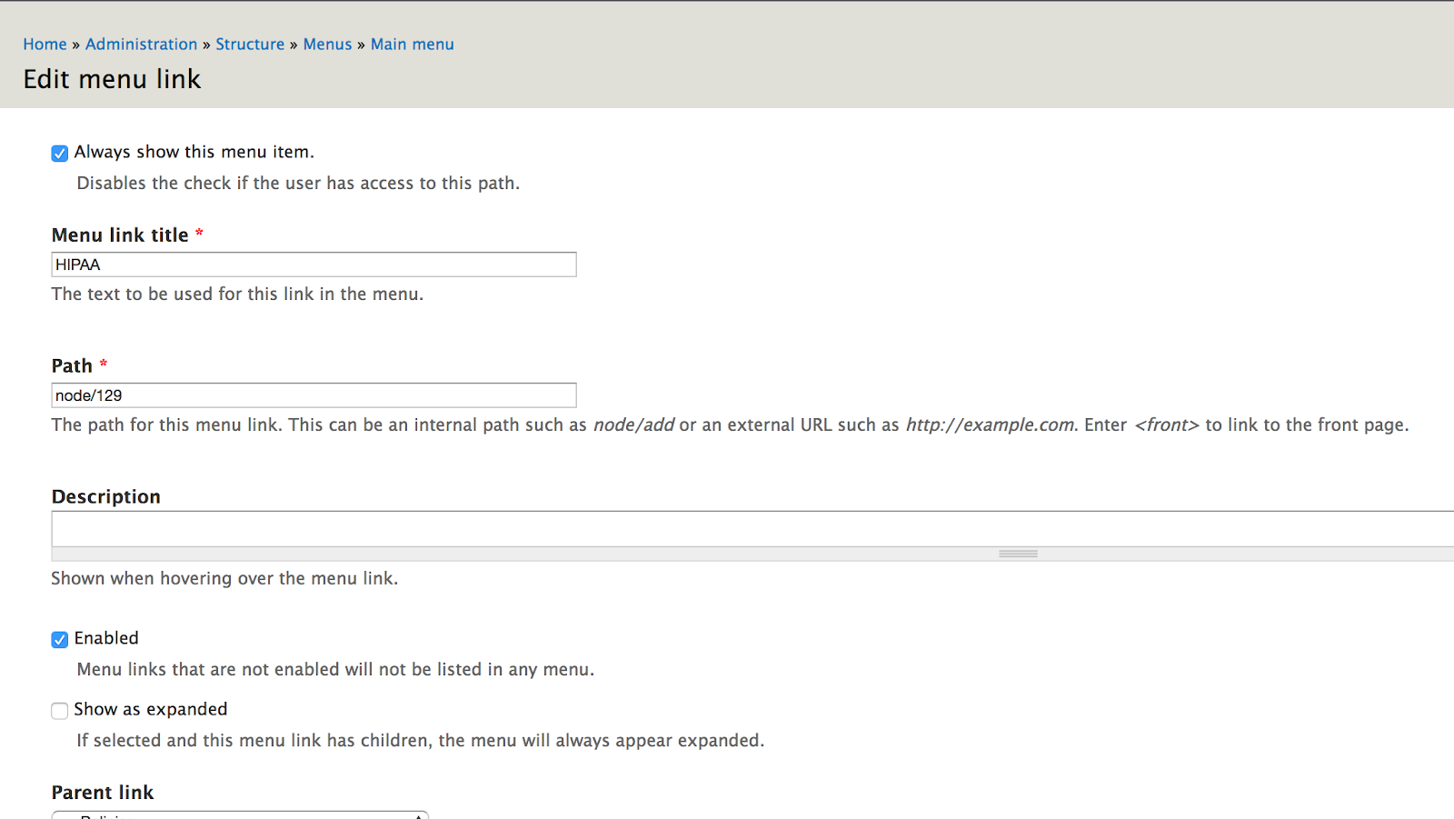Click the 'Enabled' label text
This screenshot has width=1454, height=819.
[x=106, y=638]
